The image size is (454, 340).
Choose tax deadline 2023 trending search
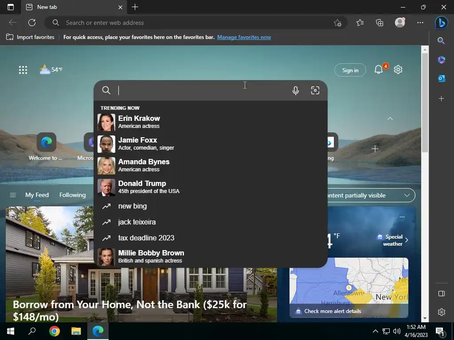211,238
